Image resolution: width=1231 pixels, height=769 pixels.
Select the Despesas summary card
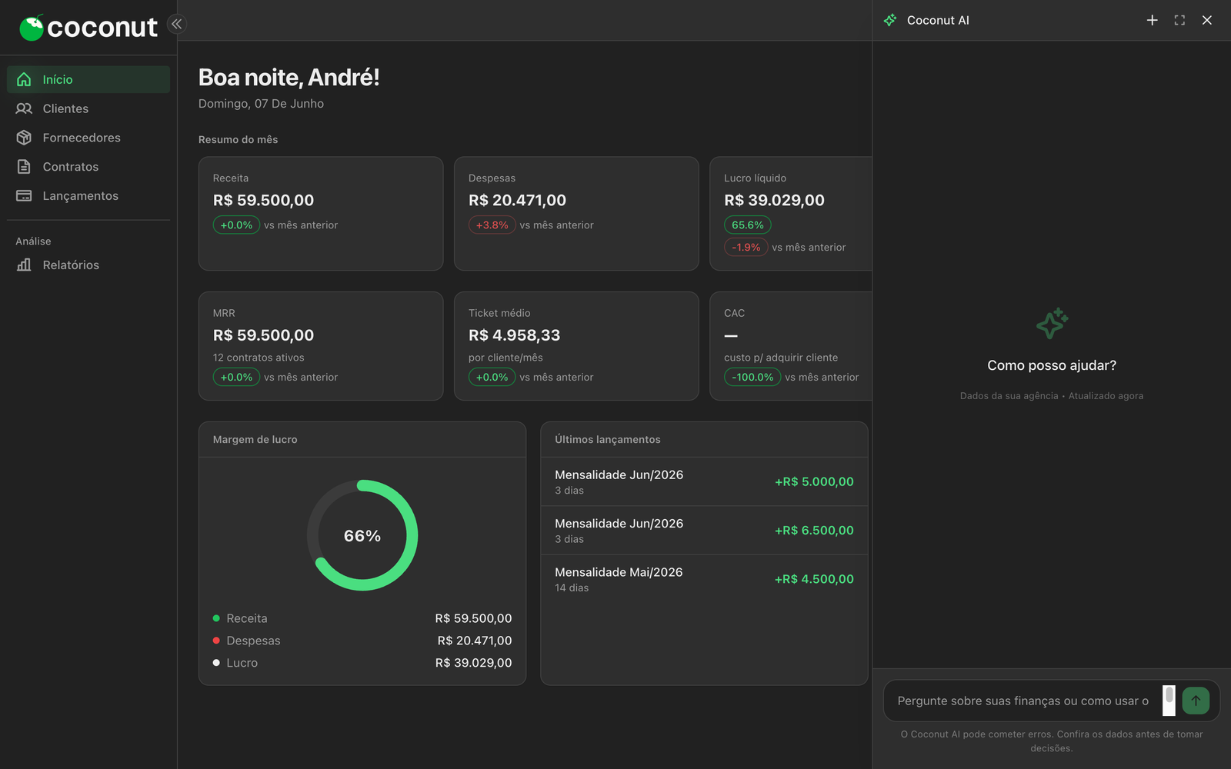pyautogui.click(x=576, y=214)
